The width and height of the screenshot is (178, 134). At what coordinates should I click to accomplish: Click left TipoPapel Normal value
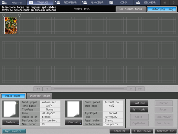coord(50,109)
